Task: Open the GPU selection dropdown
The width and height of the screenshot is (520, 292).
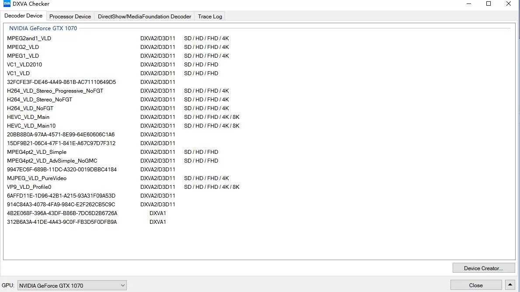Action: pyautogui.click(x=72, y=285)
